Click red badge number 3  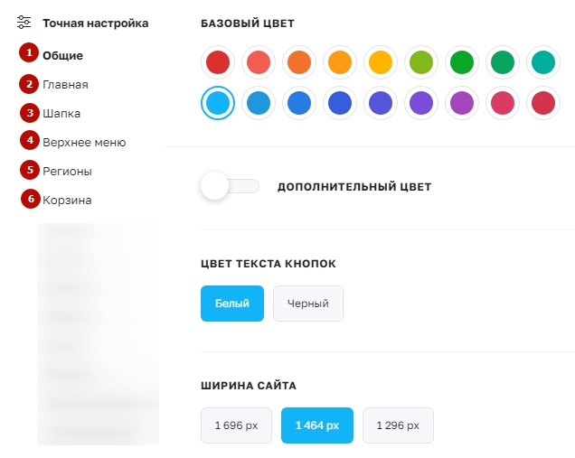(31, 113)
